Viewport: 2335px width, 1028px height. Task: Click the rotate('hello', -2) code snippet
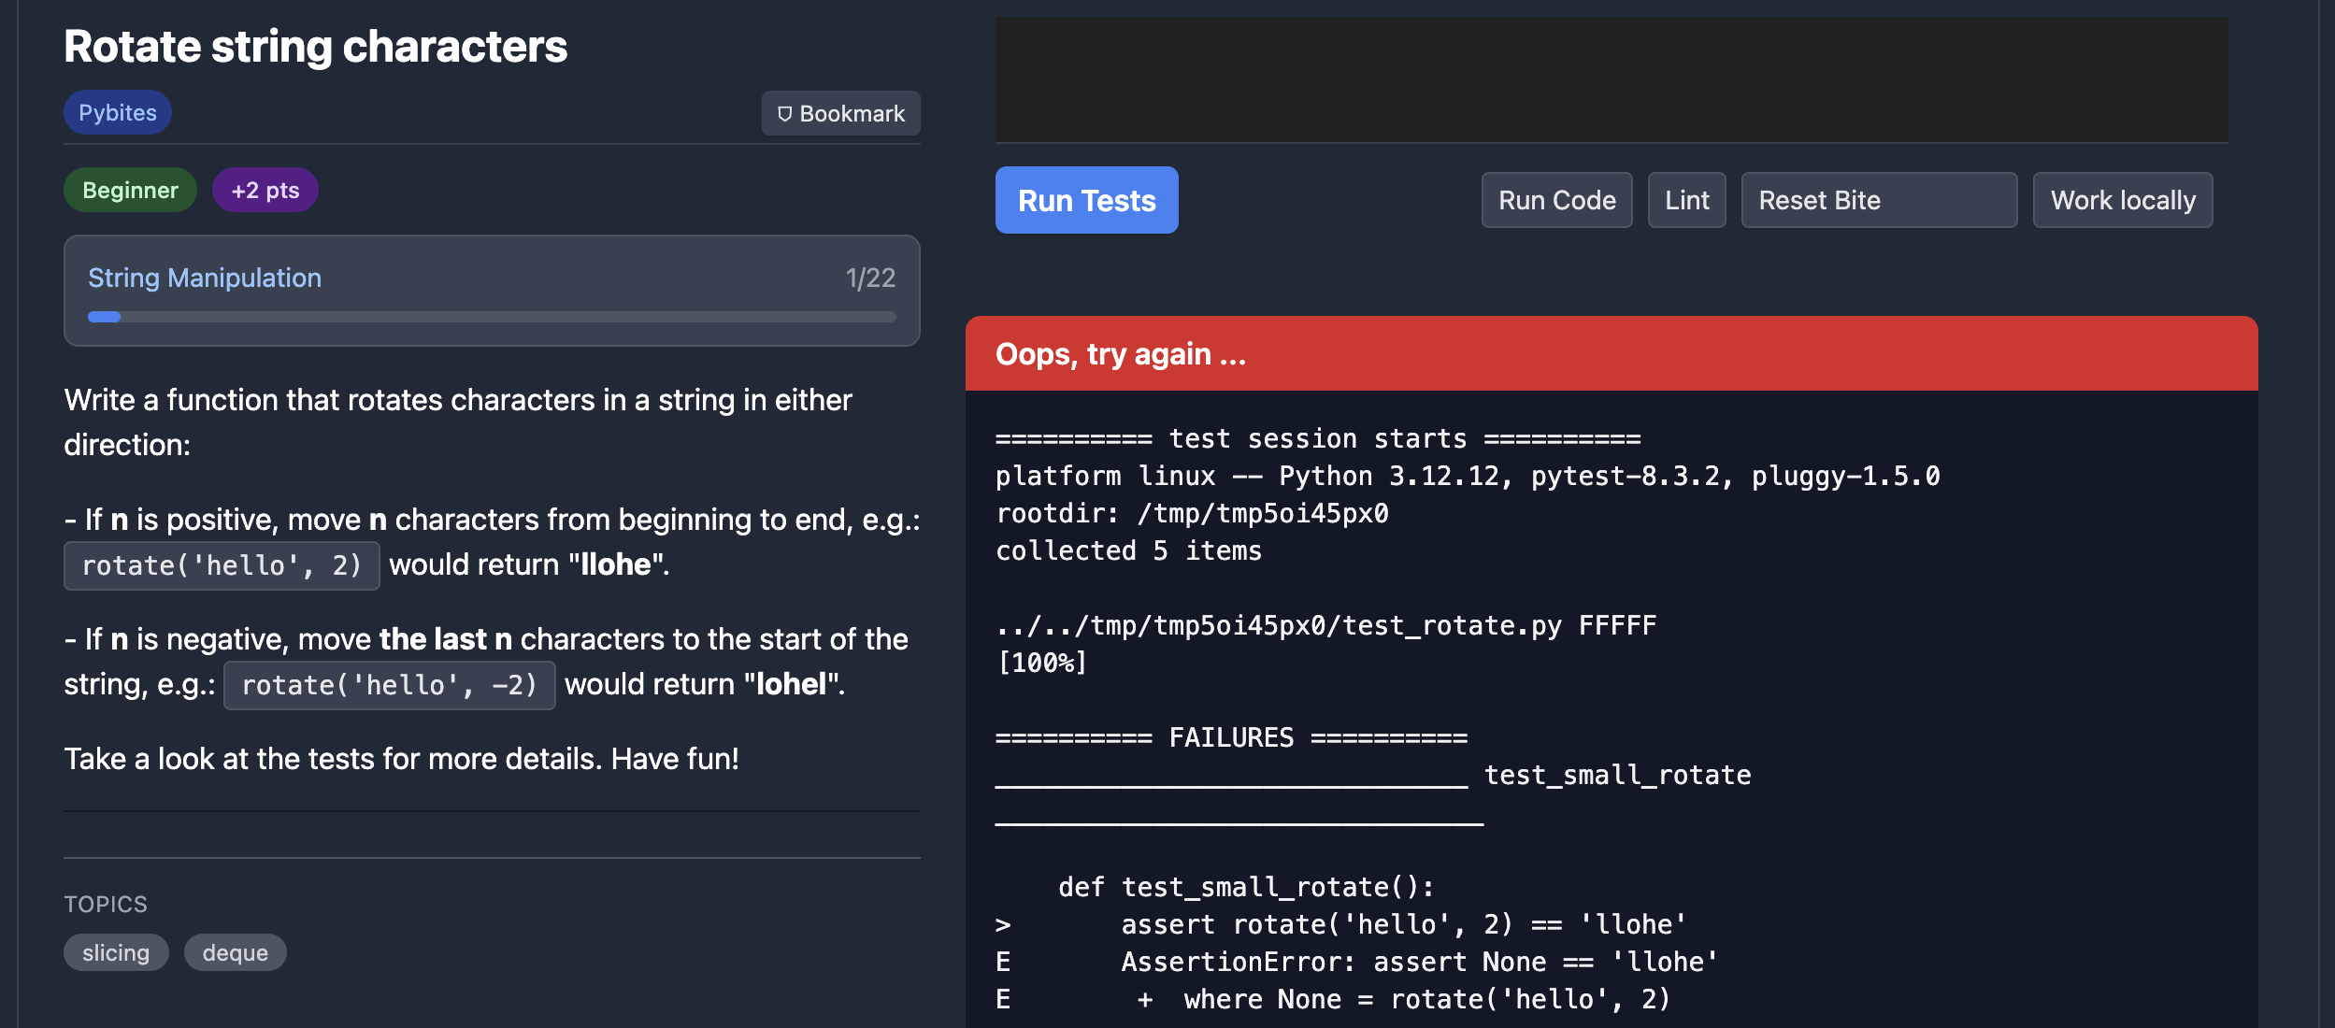click(x=389, y=685)
